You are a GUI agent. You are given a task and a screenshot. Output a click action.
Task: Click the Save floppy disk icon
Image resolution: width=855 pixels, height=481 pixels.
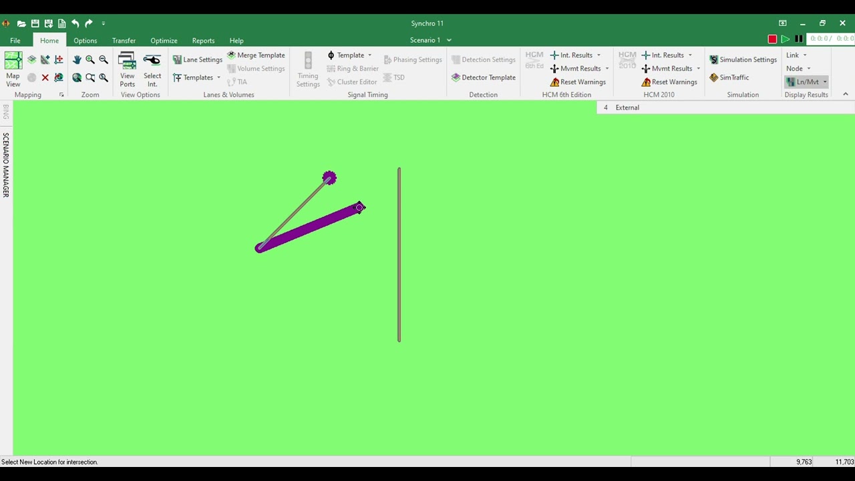[x=35, y=23]
